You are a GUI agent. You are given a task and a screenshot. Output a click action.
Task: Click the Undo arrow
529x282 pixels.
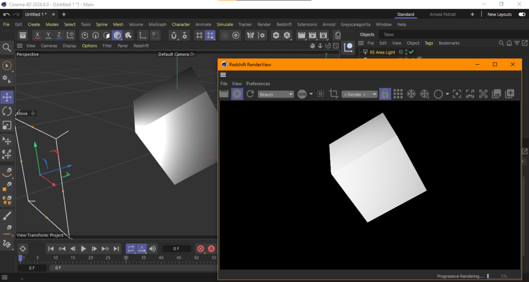[6, 15]
